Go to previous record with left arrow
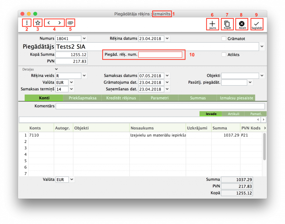The height and width of the screenshot is (224, 285). 48,23
